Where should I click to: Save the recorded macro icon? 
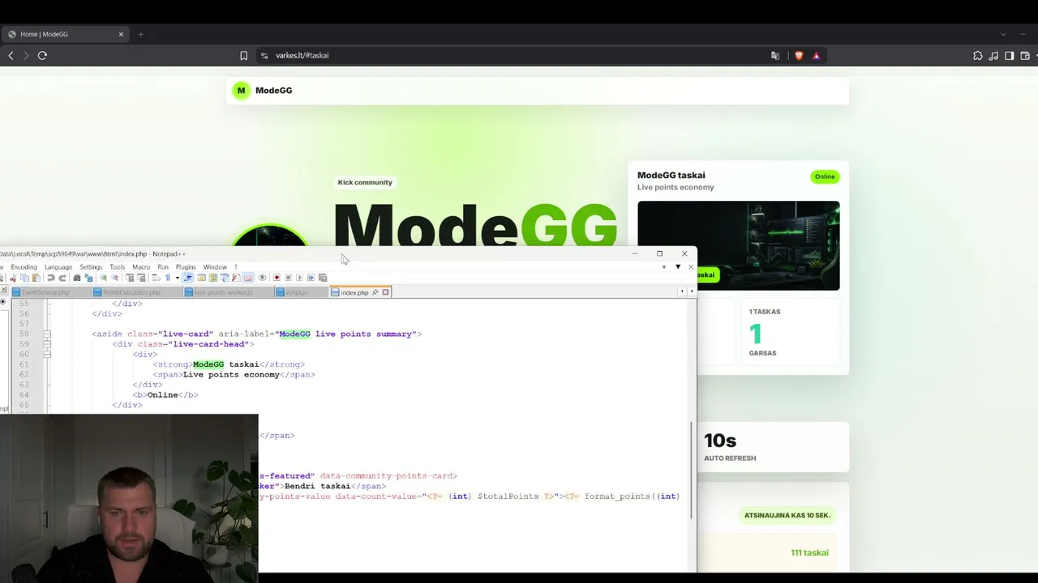(x=322, y=278)
